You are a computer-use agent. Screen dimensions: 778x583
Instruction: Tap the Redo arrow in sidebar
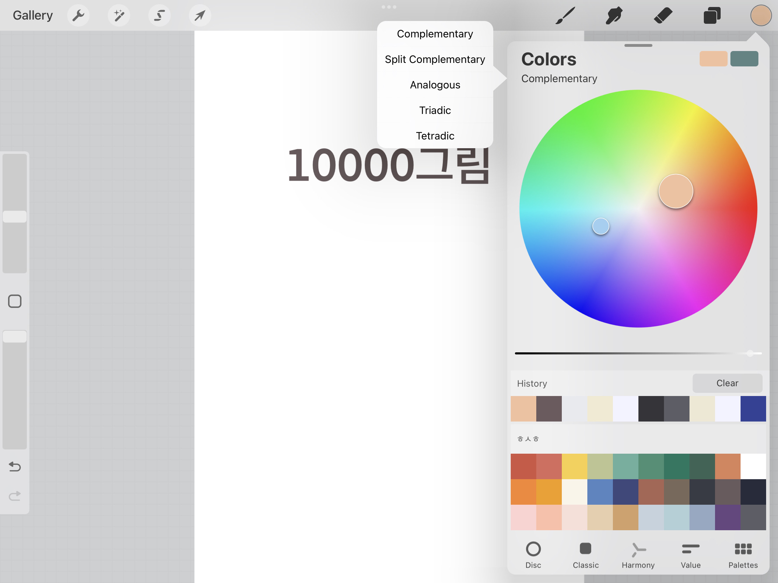tap(15, 496)
